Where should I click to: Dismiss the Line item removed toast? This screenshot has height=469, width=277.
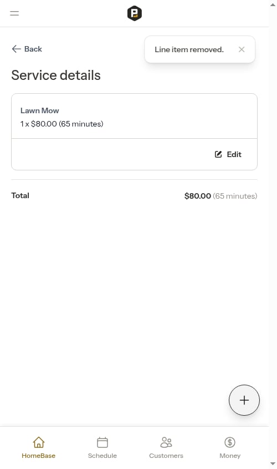tap(242, 49)
